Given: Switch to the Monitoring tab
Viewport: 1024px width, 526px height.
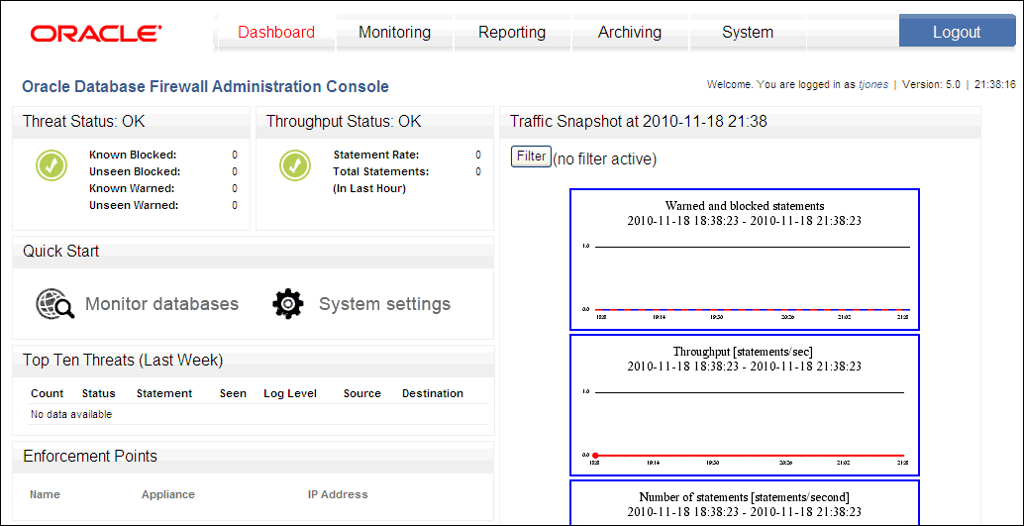Looking at the screenshot, I should pos(394,32).
